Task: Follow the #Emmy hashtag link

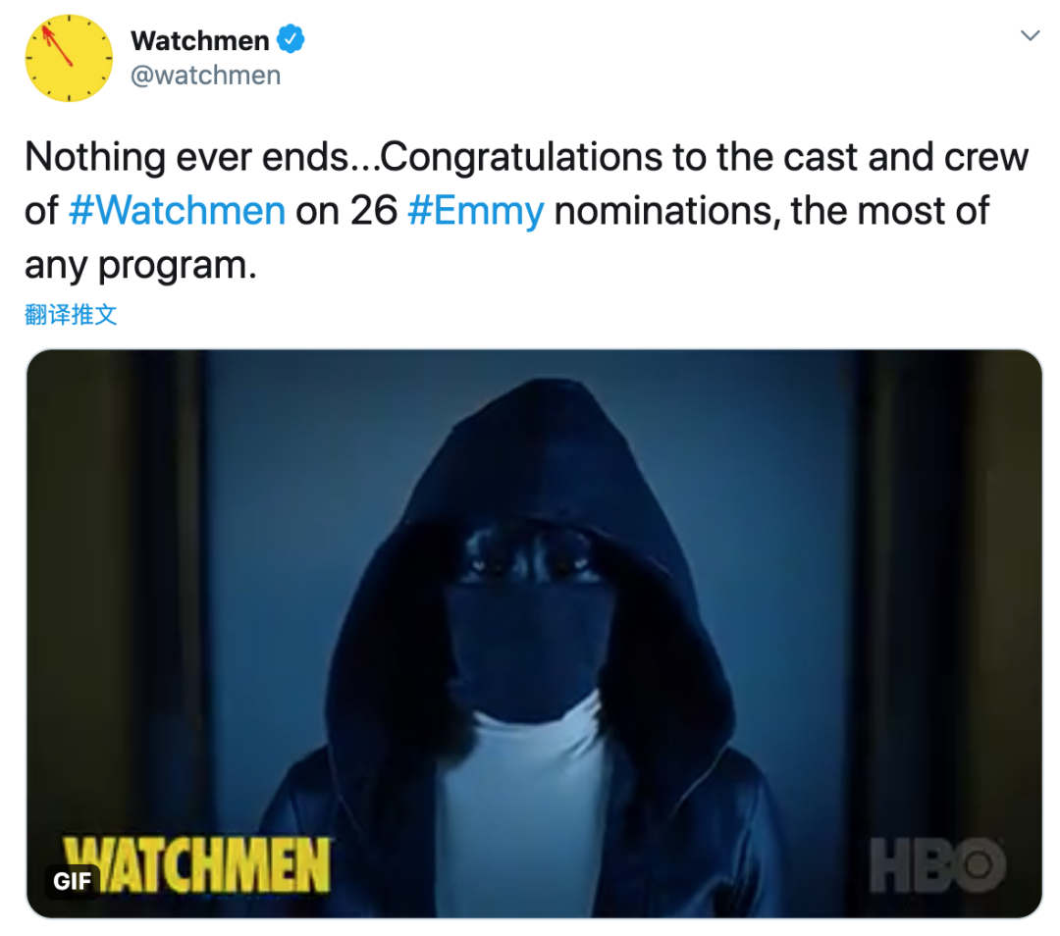Action: click(476, 212)
